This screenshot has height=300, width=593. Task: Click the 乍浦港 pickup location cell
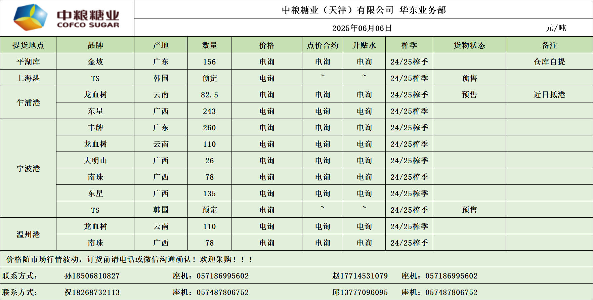(28, 102)
